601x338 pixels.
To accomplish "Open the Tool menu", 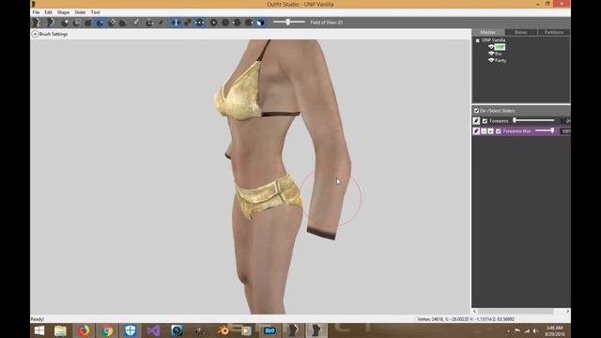I will 96,12.
